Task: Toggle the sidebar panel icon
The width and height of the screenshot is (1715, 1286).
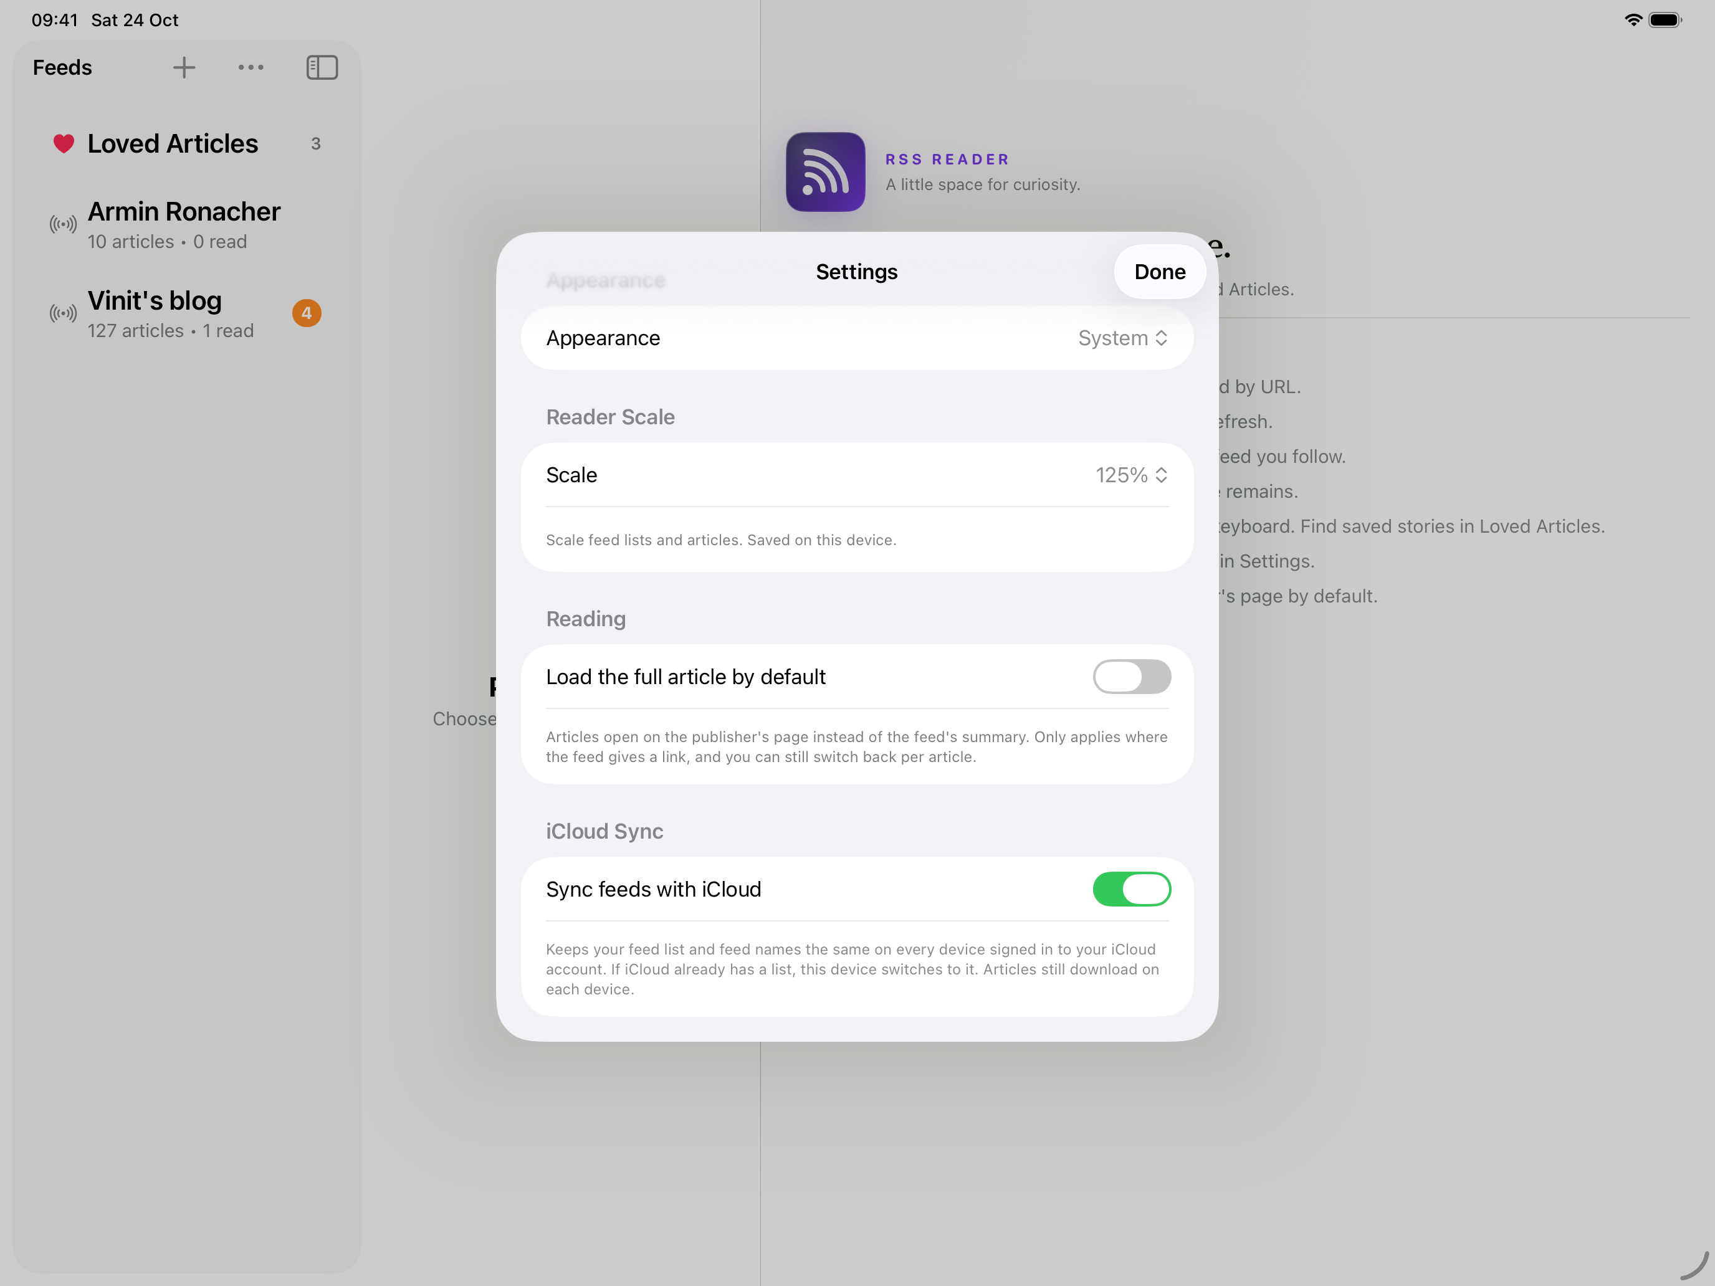Action: [x=322, y=67]
